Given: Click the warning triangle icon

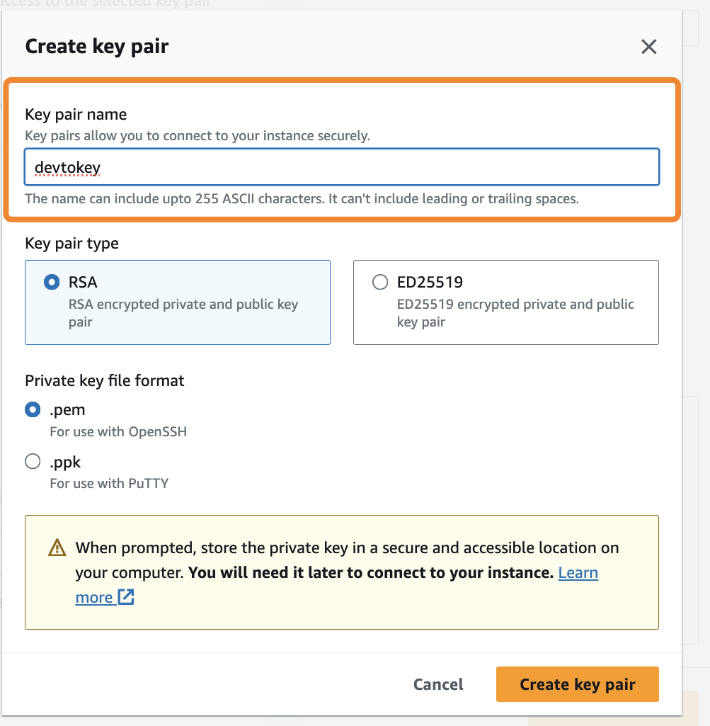Looking at the screenshot, I should coord(57,548).
